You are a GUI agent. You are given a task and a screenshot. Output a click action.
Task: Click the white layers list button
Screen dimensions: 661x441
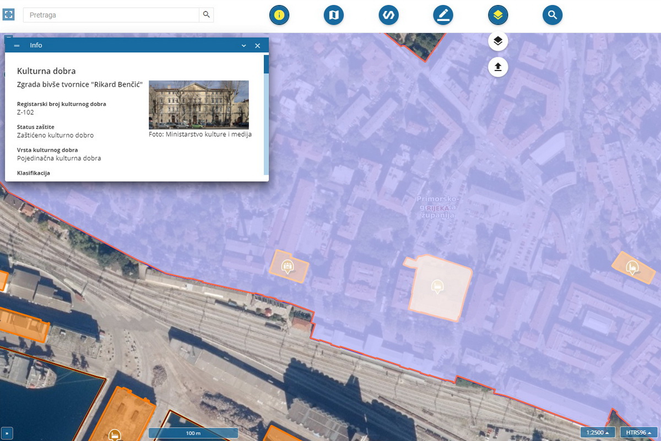(498, 41)
